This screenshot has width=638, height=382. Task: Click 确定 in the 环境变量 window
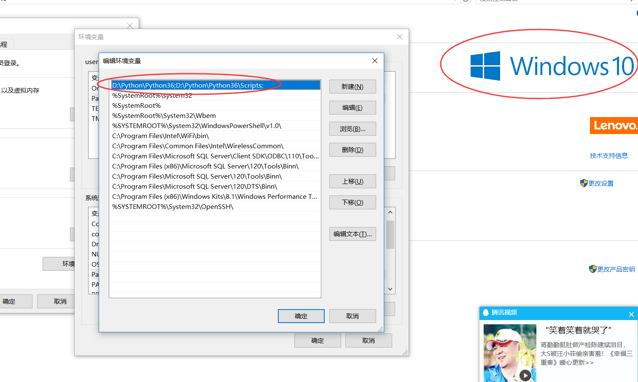[318, 341]
